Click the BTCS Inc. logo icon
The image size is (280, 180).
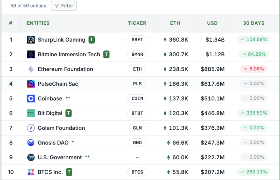point(31,172)
